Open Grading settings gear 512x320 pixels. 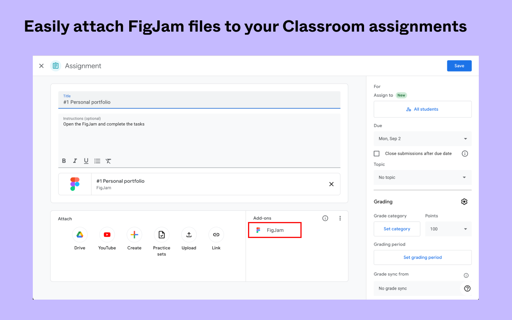(x=464, y=202)
